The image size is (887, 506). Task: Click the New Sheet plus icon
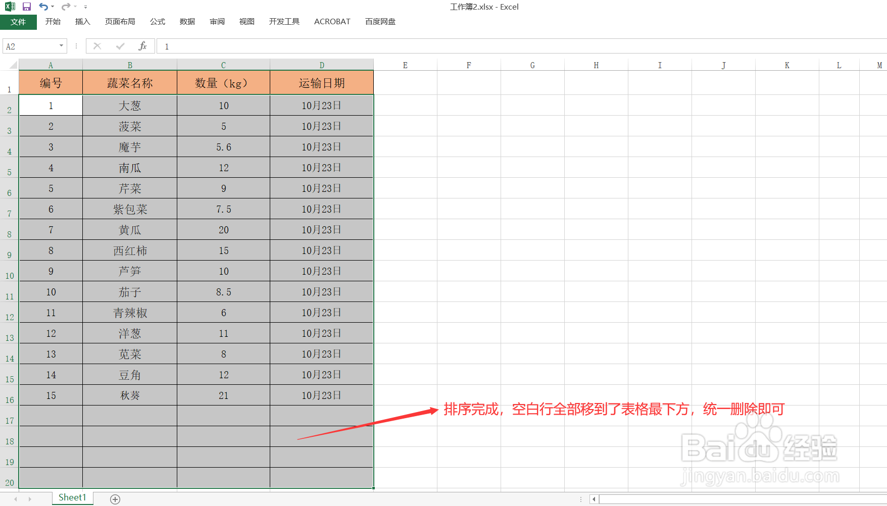[115, 499]
